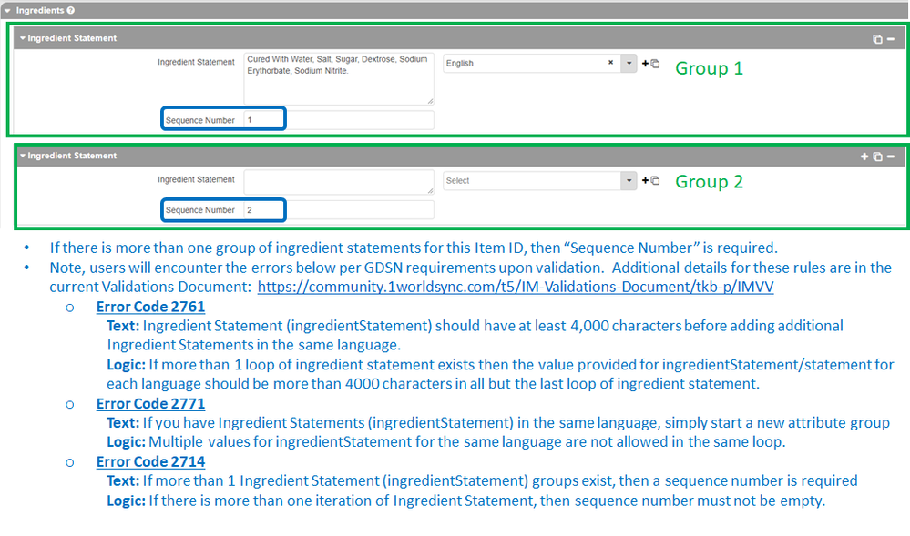Click the Sequence Number field containing 2
Screen dimensions: 910x536
pyautogui.click(x=338, y=210)
